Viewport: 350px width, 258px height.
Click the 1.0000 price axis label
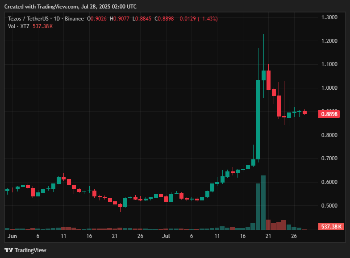pos(329,88)
